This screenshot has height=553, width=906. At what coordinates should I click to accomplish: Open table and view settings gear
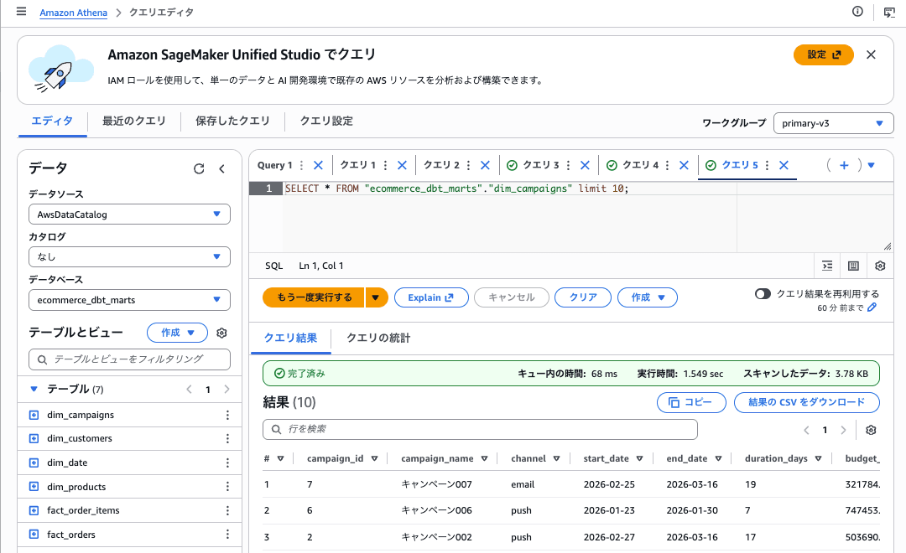[x=221, y=333]
